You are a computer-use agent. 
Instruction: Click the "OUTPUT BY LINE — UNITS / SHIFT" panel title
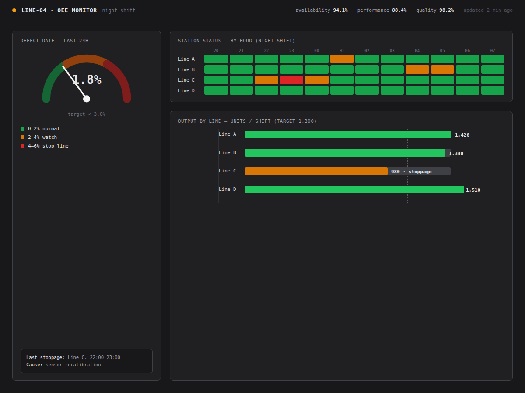[x=247, y=121]
